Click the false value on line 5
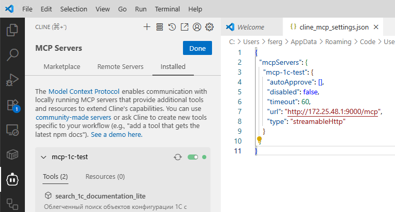 point(311,92)
